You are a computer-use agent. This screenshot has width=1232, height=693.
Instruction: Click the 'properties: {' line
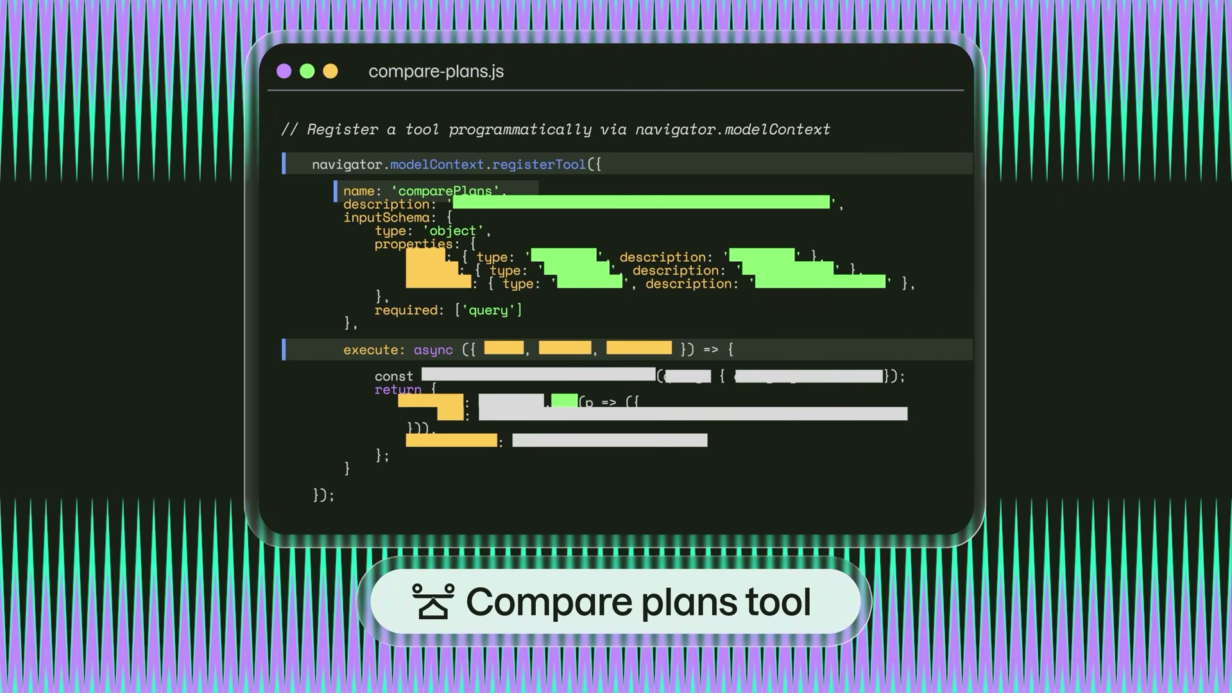425,244
